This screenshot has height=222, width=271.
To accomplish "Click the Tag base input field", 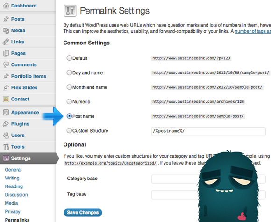I will 208,195.
